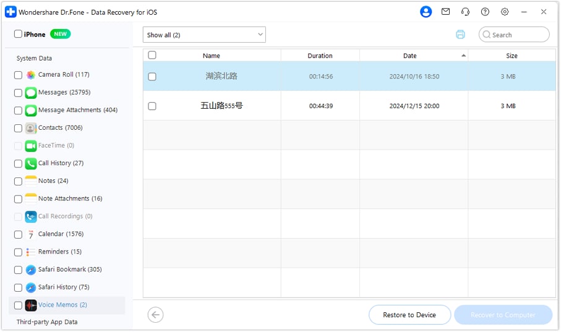The width and height of the screenshot is (561, 332).
Task: Click the Voice Memos waveform icon
Action: pyautogui.click(x=31, y=305)
